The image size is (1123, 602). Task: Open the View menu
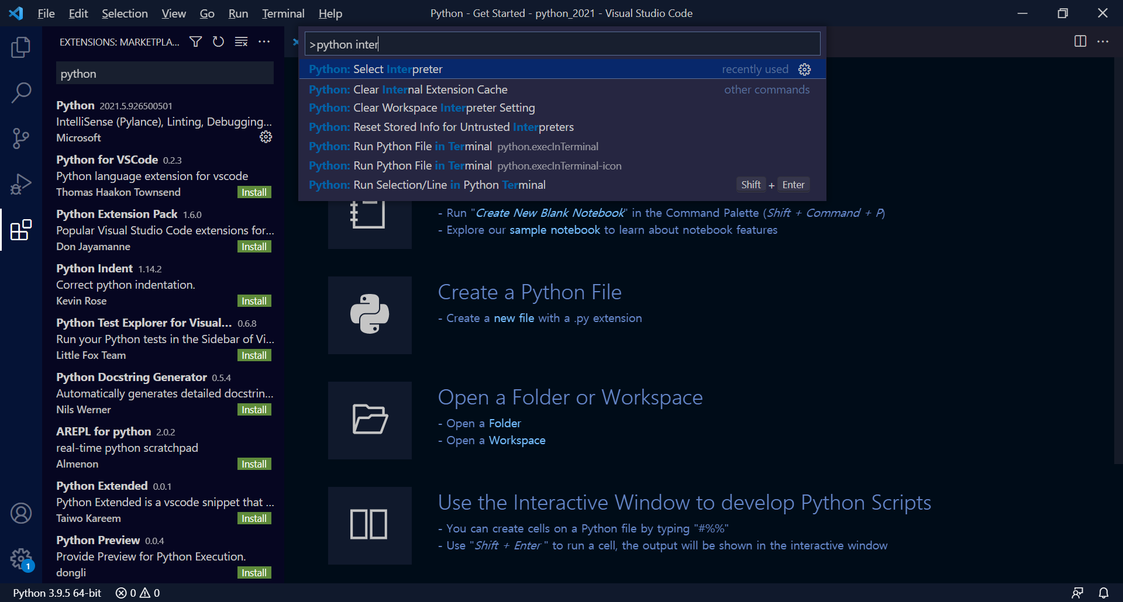(x=174, y=13)
